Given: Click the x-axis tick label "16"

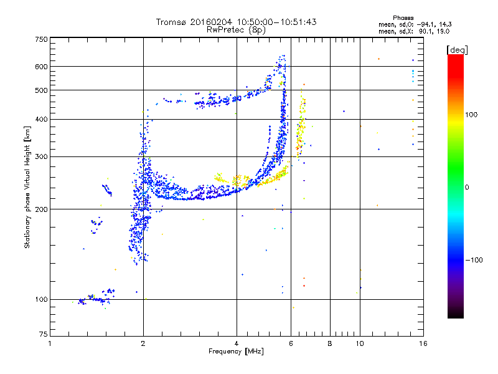Looking at the screenshot, I should pos(423,343).
